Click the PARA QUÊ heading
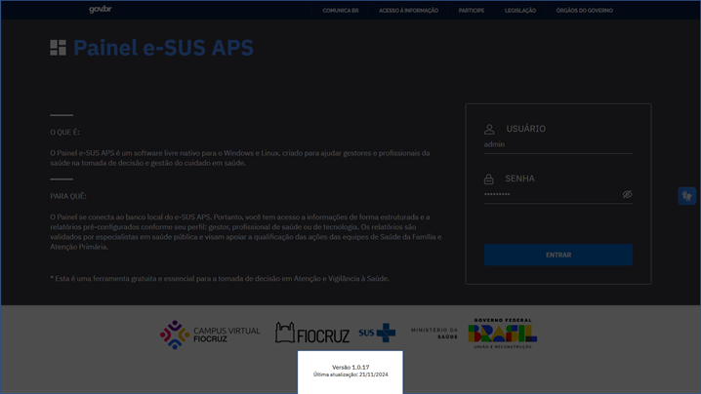 click(x=68, y=196)
